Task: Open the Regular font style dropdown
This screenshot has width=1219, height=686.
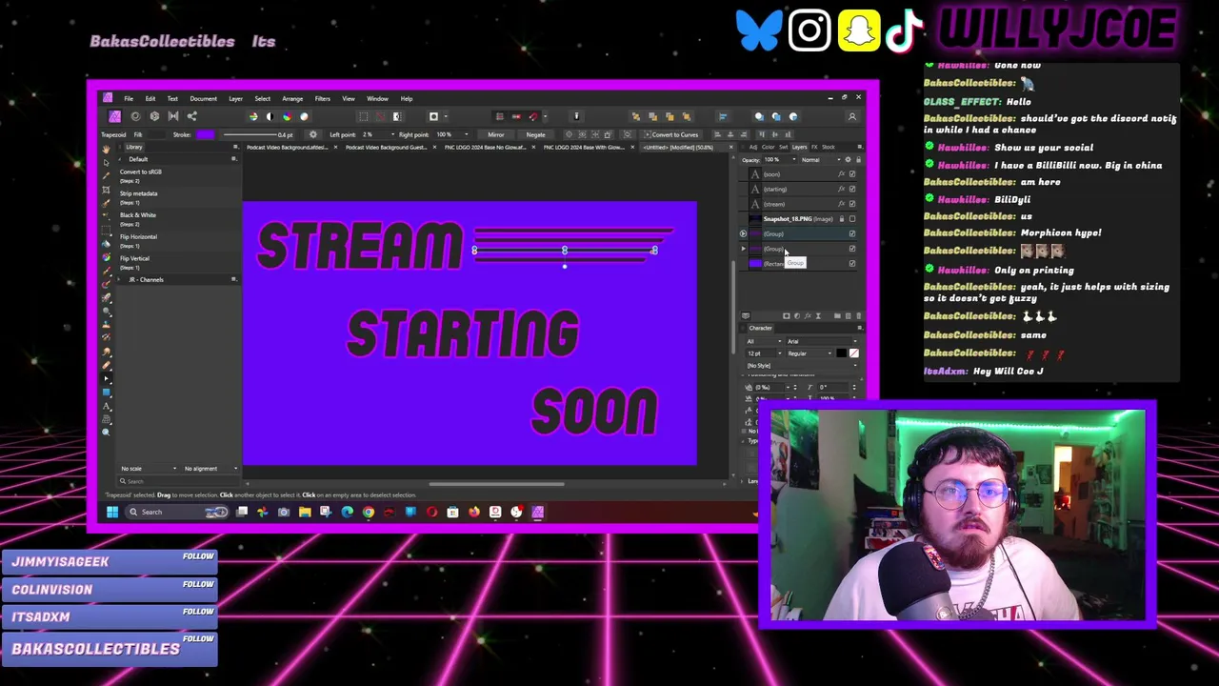Action: click(x=809, y=353)
